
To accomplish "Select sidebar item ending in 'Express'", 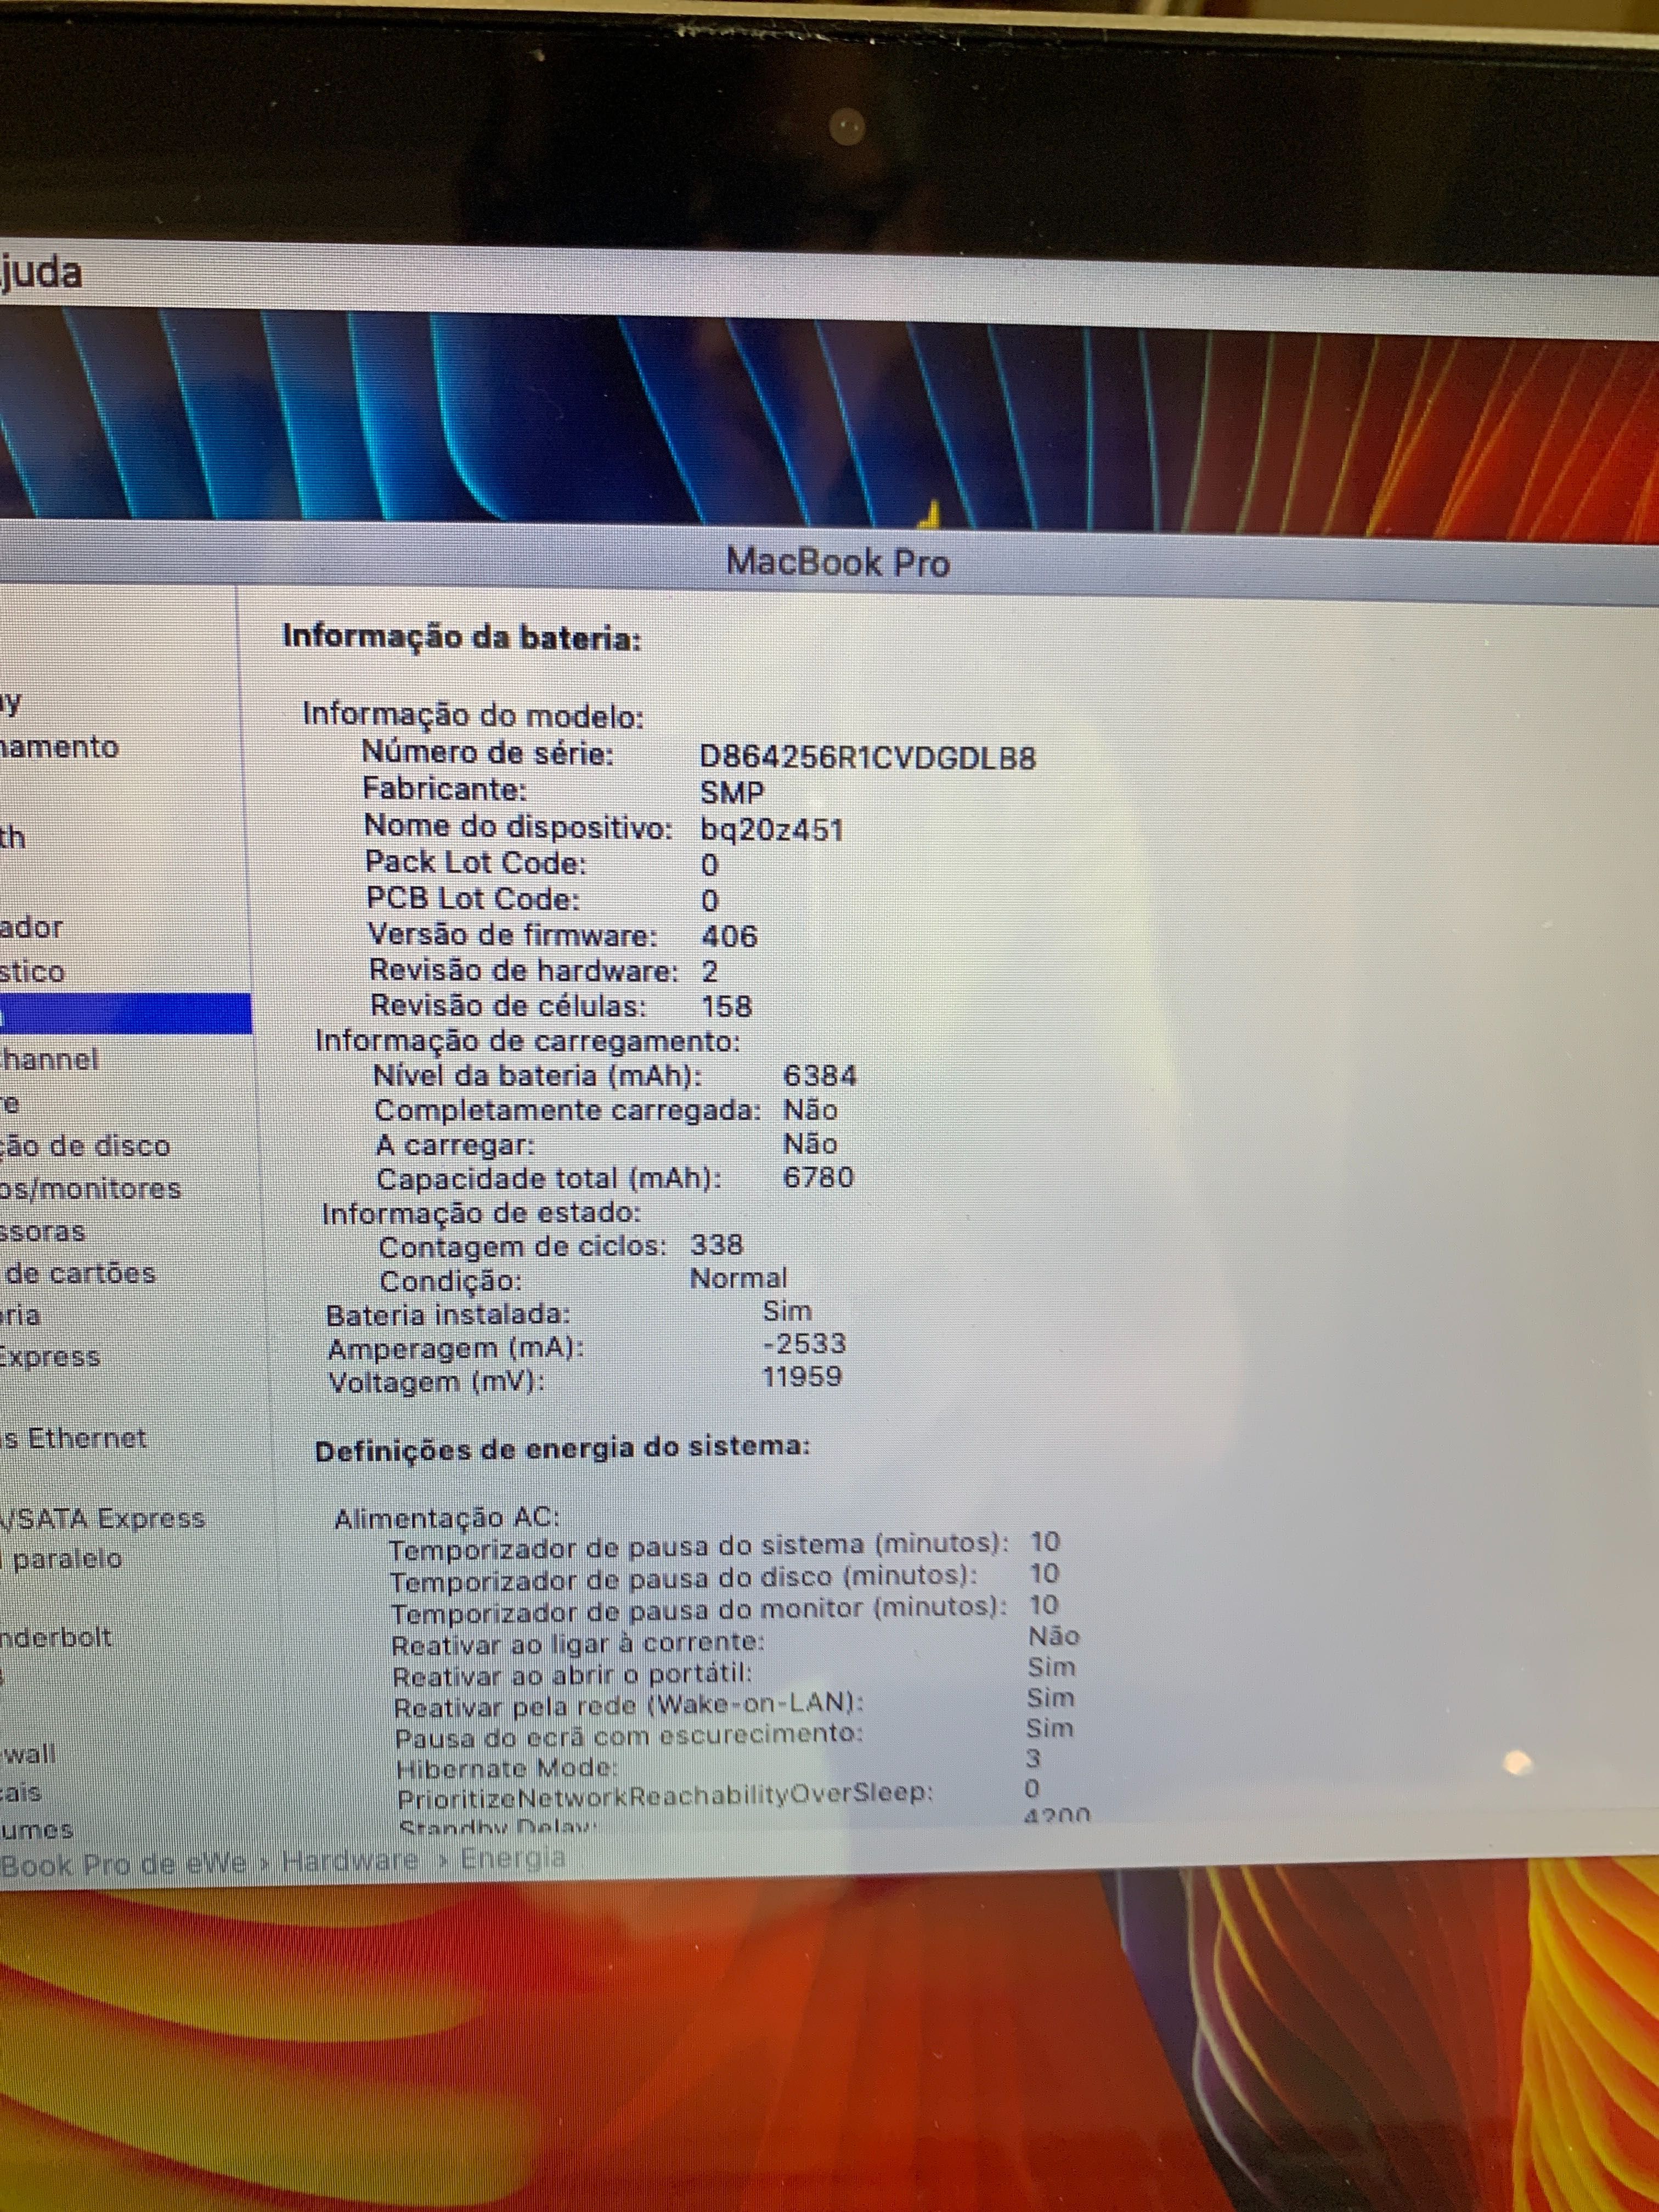I will click(x=50, y=1357).
